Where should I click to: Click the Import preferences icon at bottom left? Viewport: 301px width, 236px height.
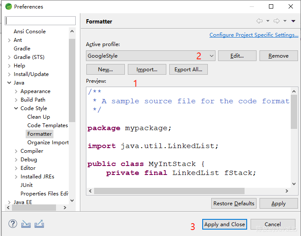point(26,224)
